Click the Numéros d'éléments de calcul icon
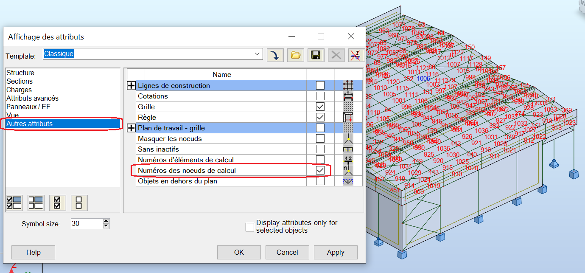This screenshot has height=273, width=585. click(348, 160)
